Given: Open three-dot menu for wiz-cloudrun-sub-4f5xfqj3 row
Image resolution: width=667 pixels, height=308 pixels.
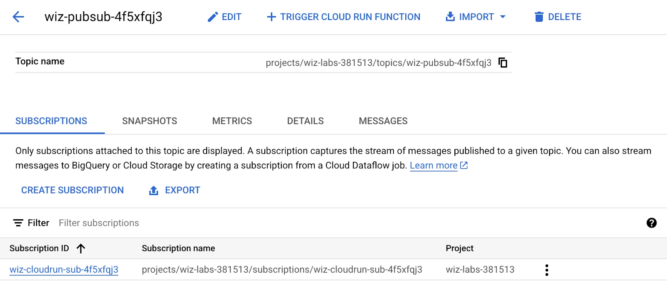Looking at the screenshot, I should [547, 270].
